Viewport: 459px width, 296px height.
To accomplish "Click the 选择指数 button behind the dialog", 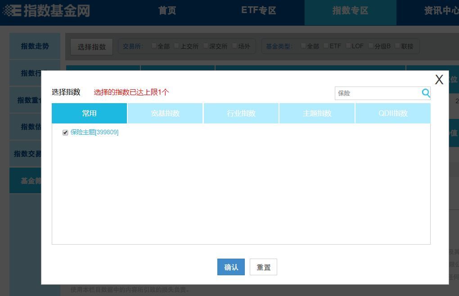I will click(x=92, y=47).
